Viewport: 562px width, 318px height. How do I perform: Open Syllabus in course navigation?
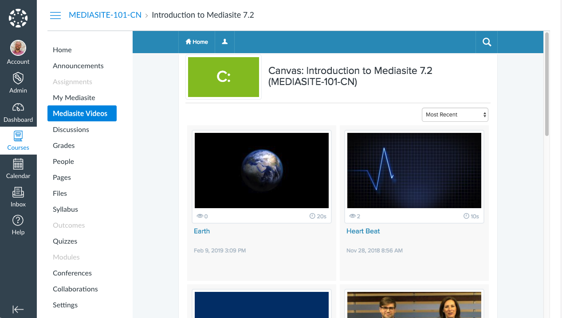65,209
